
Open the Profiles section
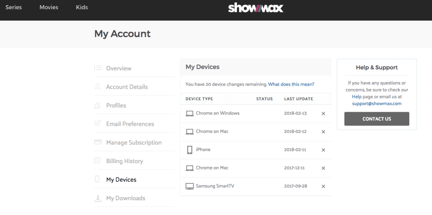point(116,105)
